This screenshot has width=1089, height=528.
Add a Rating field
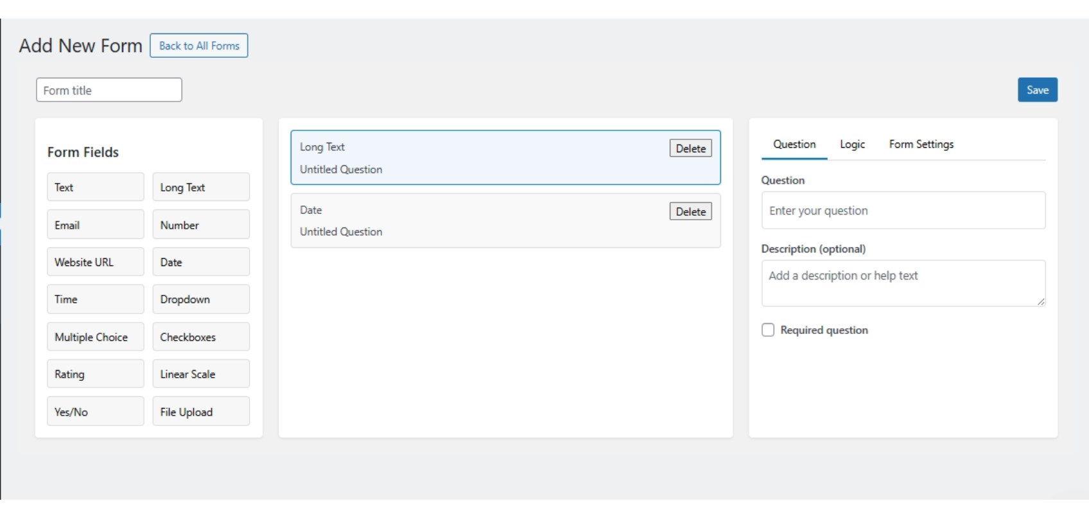point(95,374)
